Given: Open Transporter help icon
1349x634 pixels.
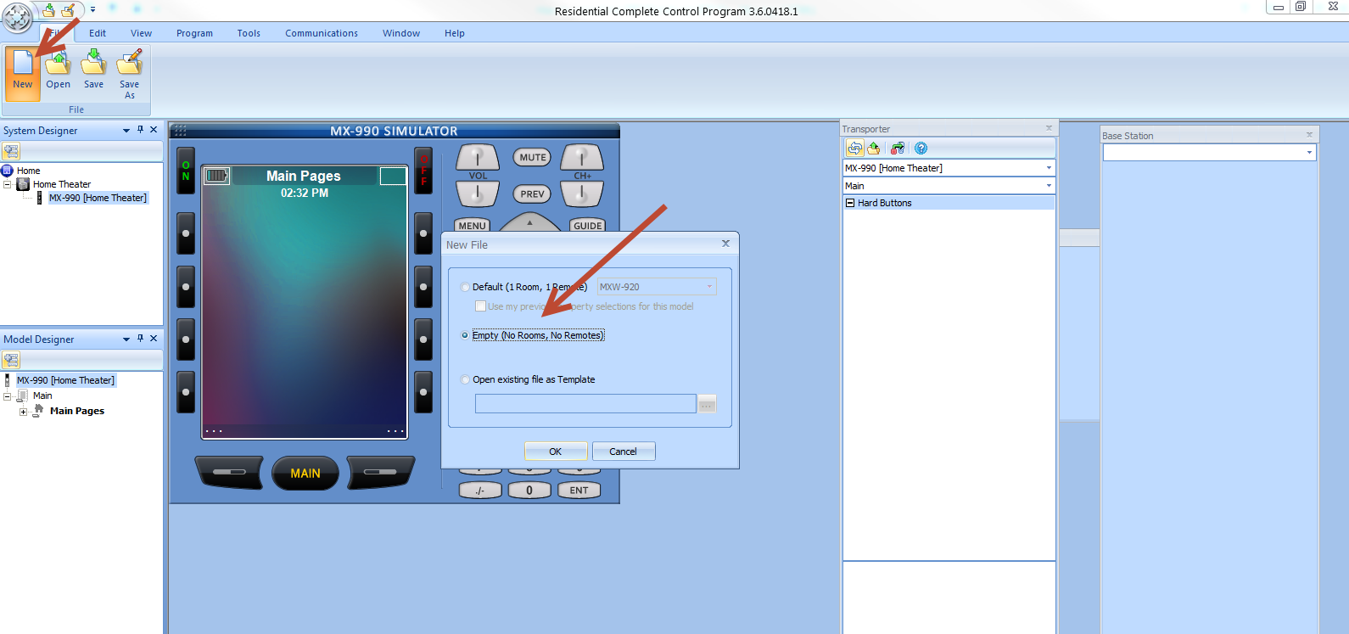Looking at the screenshot, I should tap(921, 149).
